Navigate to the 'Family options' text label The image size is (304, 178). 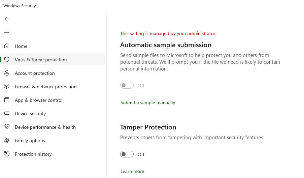[x=30, y=141]
